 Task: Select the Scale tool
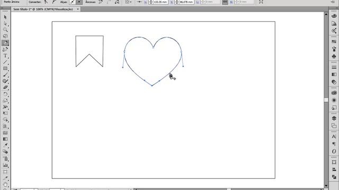point(5,101)
